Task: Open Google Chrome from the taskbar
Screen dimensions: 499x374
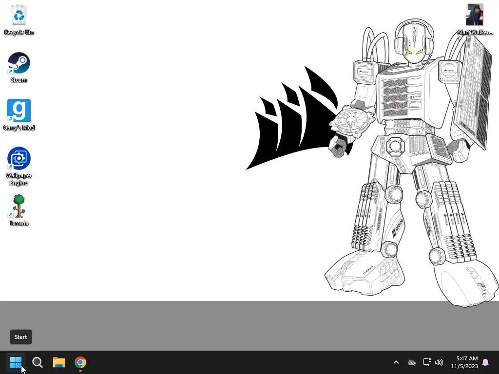Action: [80, 362]
